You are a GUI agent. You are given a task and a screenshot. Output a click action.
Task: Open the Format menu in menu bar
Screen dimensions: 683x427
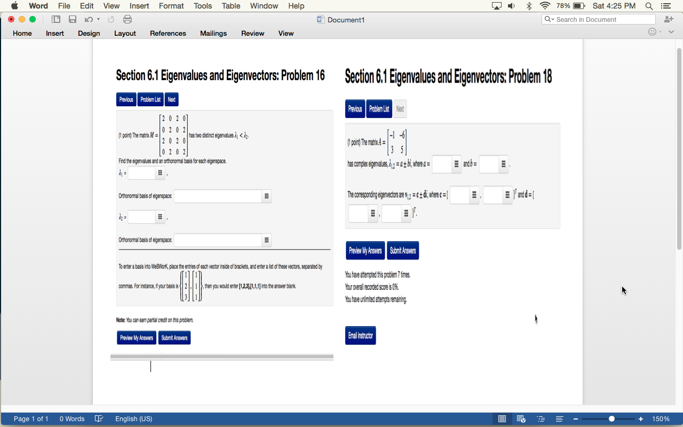tap(171, 6)
